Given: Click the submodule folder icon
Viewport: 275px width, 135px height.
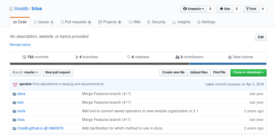Looking at the screenshot, I should [x=14, y=128].
